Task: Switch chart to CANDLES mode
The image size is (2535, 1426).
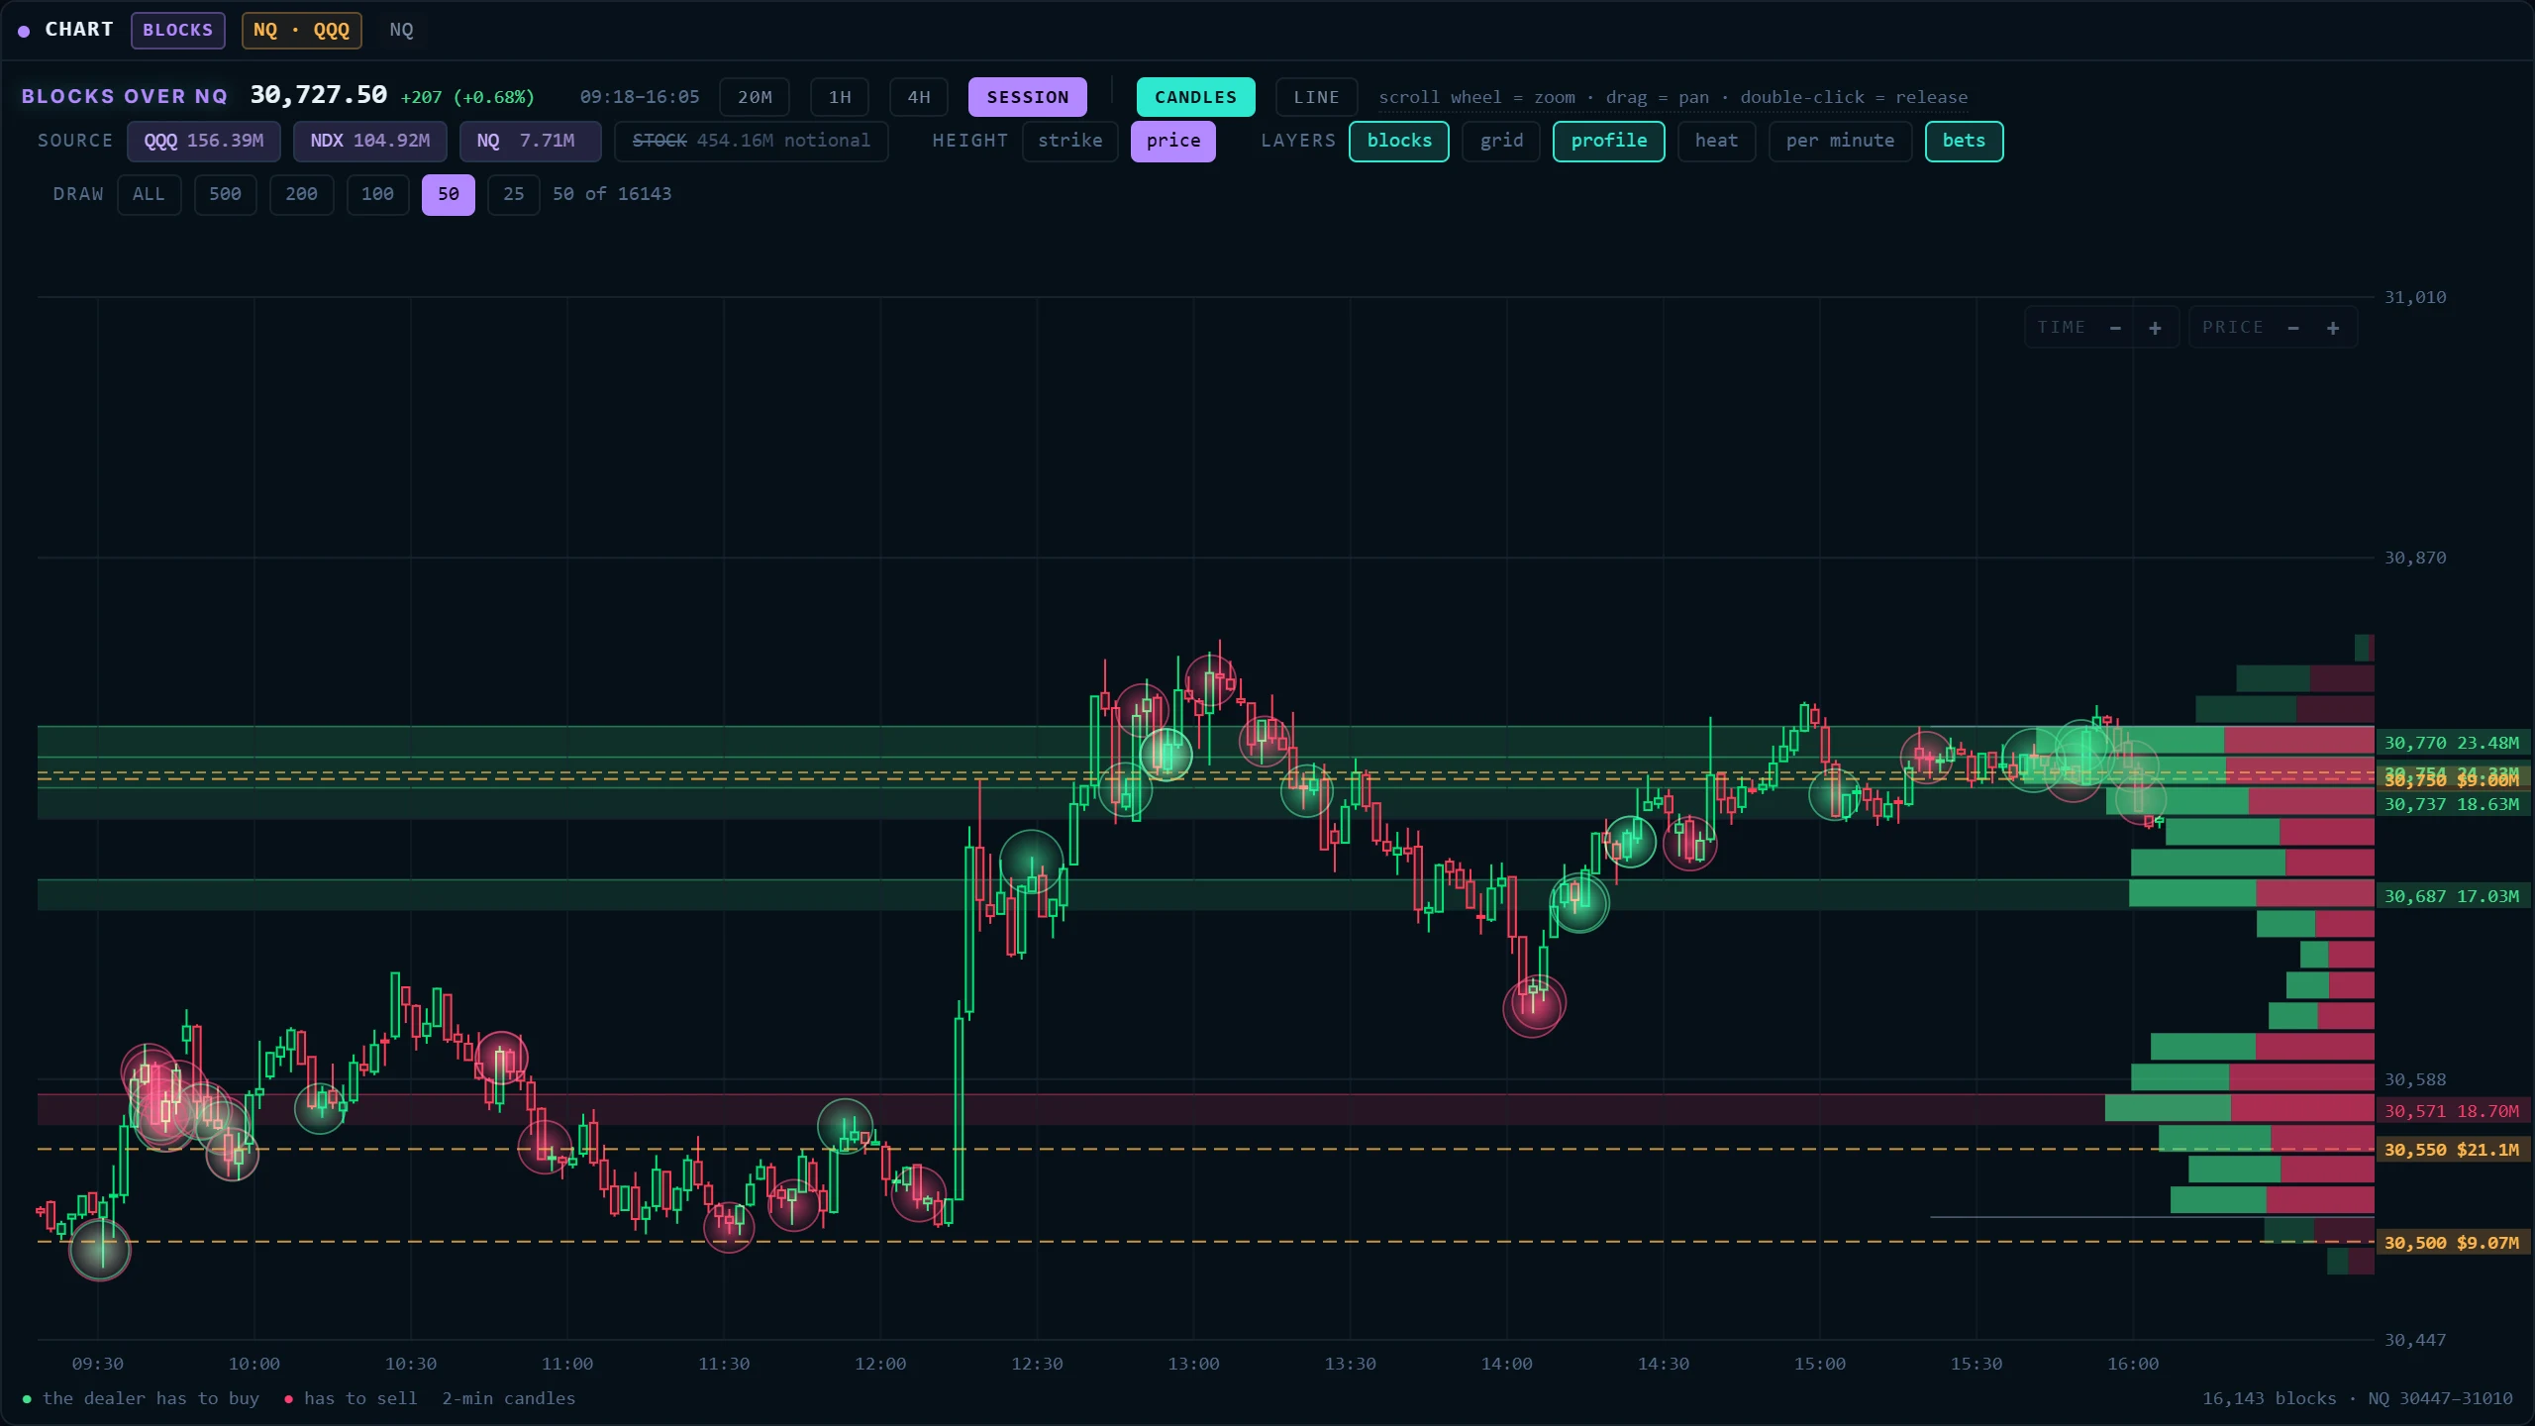Action: click(x=1196, y=97)
